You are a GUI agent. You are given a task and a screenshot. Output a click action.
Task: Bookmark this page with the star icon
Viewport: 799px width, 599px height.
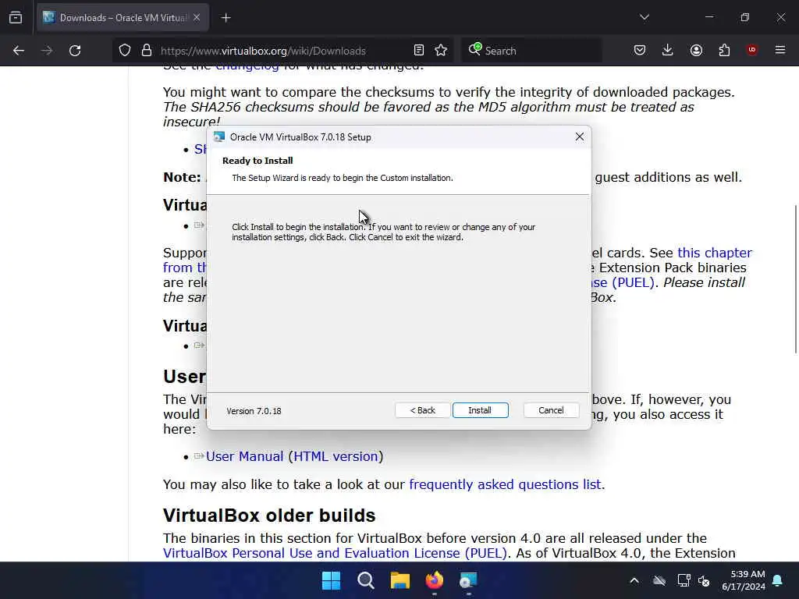pos(441,50)
